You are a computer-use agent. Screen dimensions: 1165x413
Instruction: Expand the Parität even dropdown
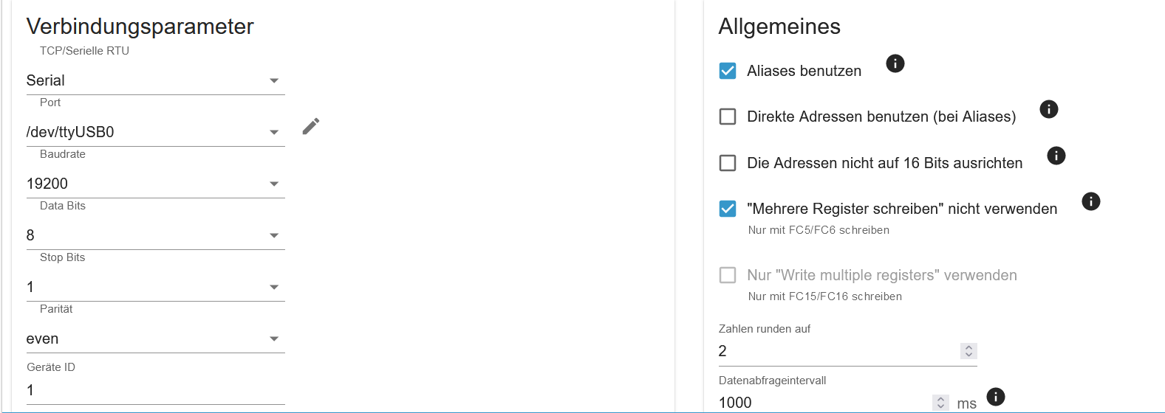point(155,339)
